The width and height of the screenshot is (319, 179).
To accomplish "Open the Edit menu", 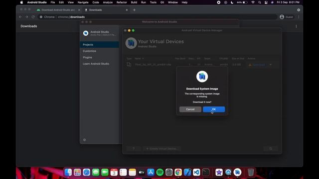I will point(61,2).
